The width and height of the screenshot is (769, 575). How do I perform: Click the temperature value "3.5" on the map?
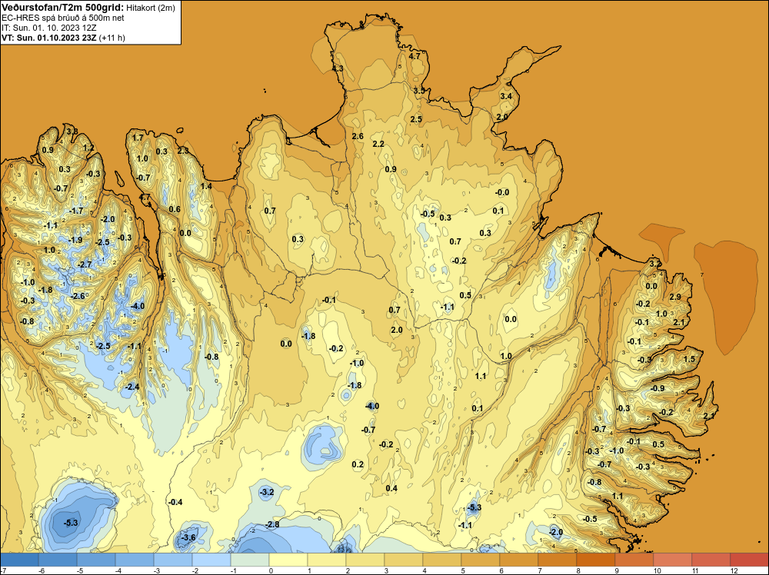coord(419,91)
